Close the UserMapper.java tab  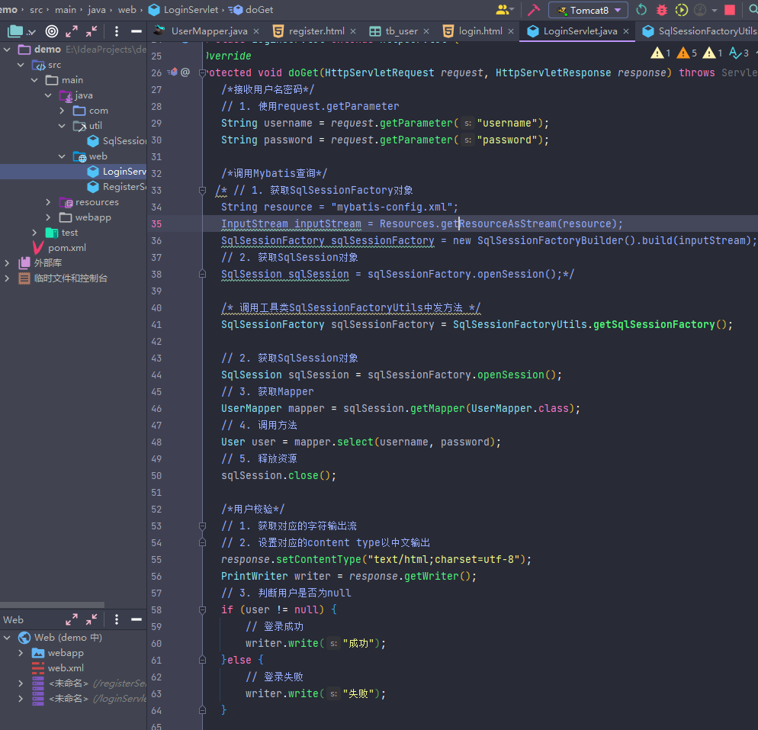256,31
